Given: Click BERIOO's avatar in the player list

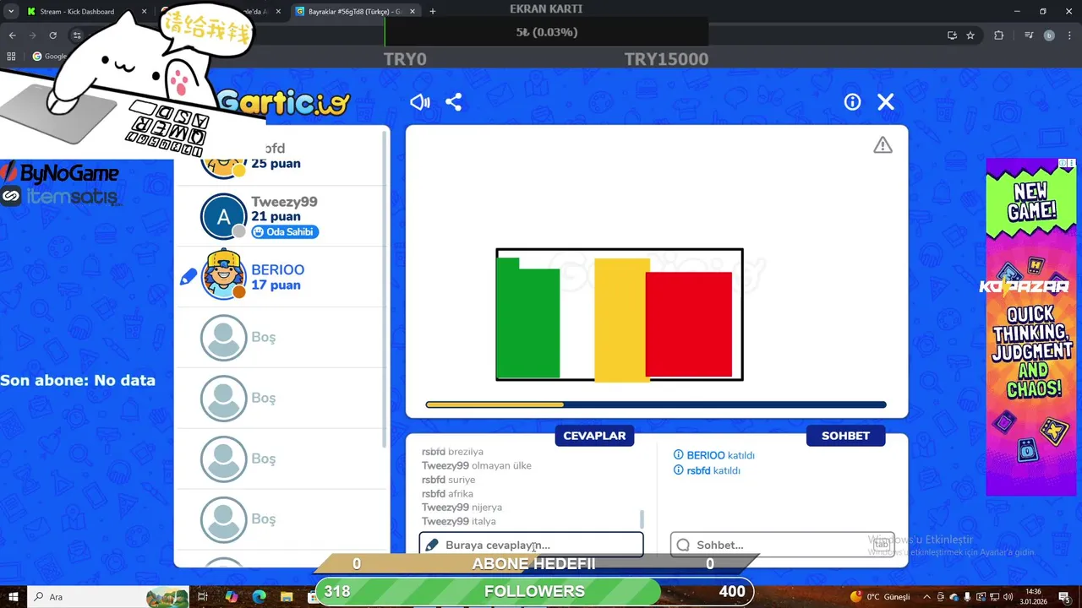Looking at the screenshot, I should pos(223,275).
